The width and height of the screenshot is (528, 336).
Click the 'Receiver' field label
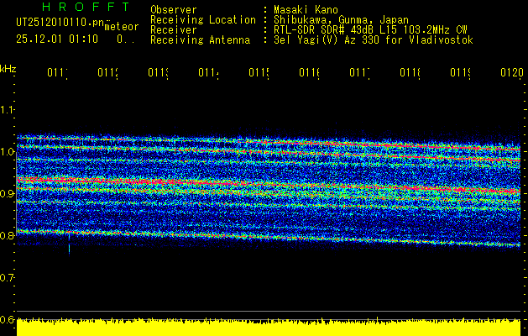pyautogui.click(x=174, y=30)
